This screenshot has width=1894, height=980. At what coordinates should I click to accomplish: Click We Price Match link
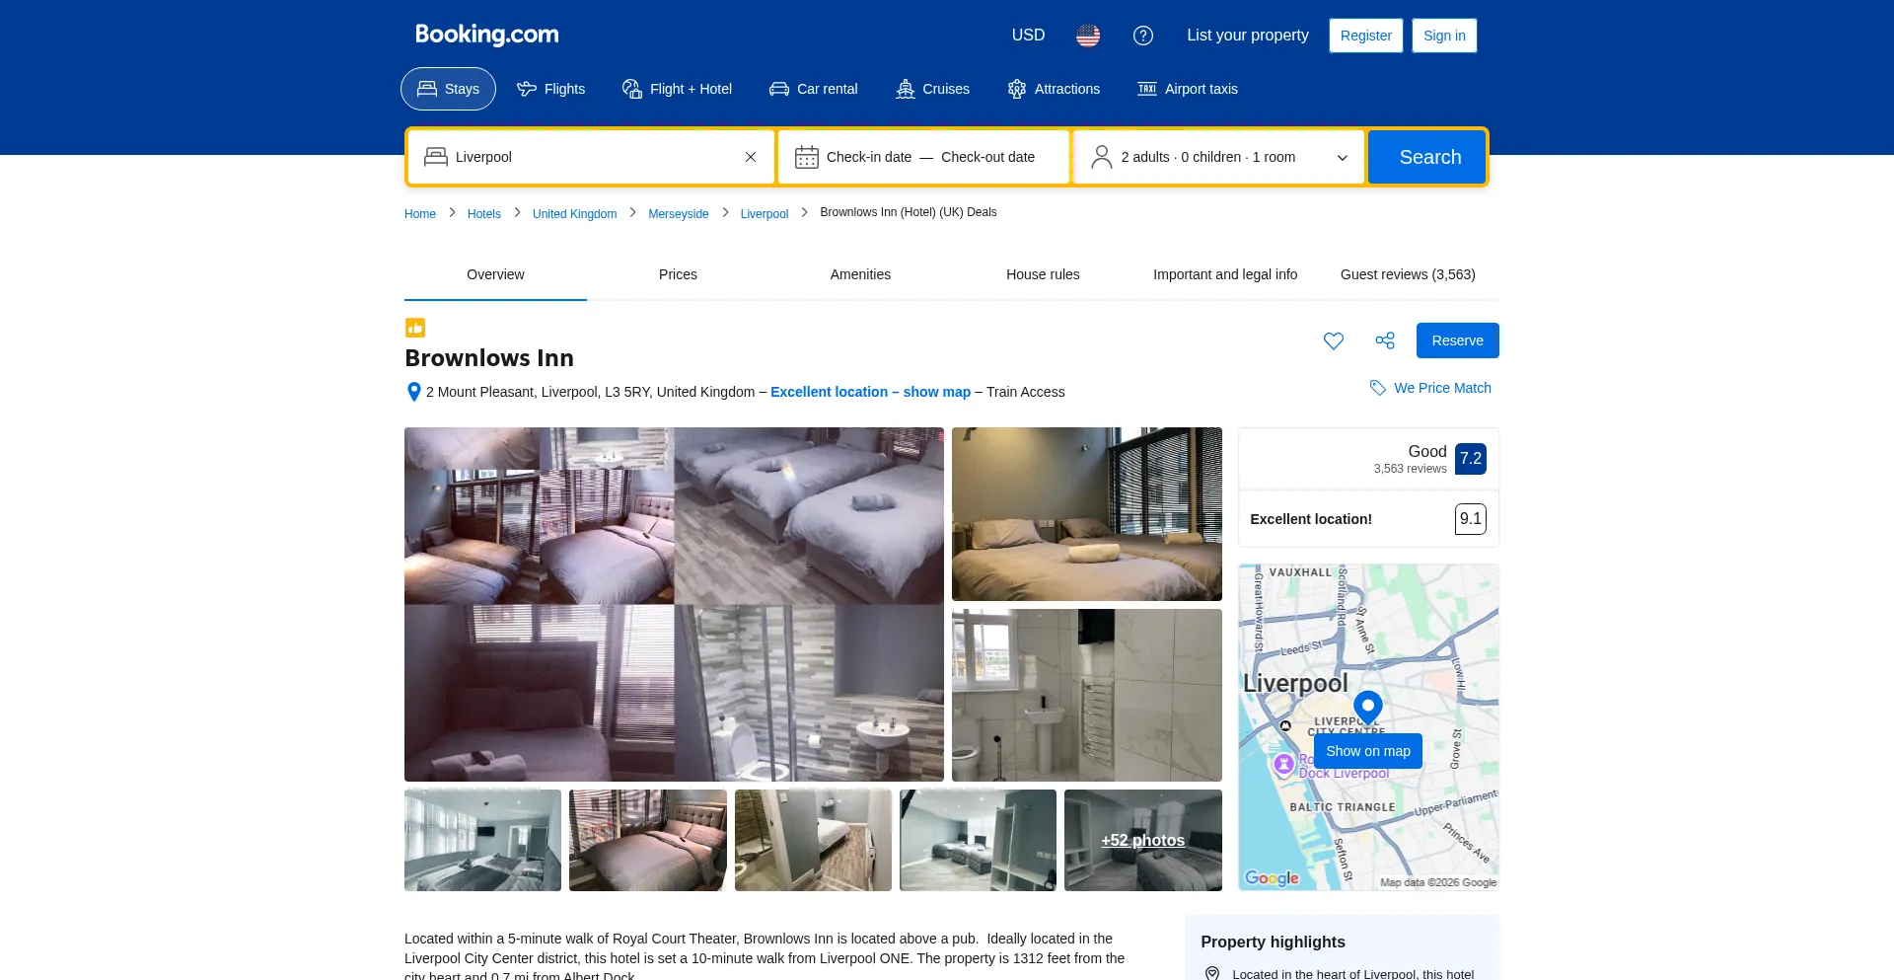pos(1442,388)
